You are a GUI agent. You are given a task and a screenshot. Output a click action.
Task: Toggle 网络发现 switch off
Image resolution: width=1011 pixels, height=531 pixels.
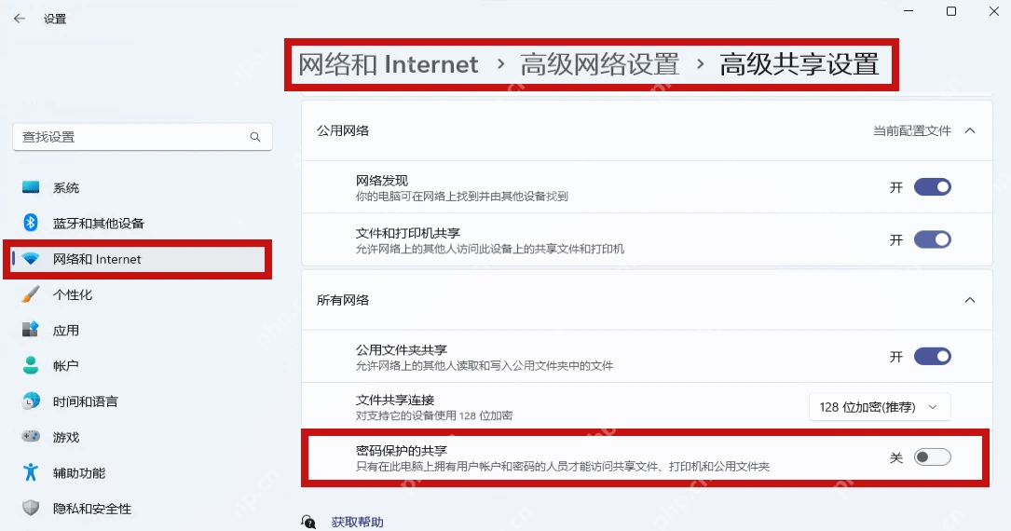tap(933, 187)
